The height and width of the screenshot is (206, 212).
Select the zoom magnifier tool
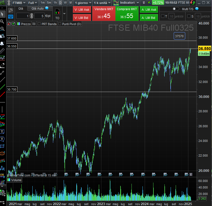point(2,21)
